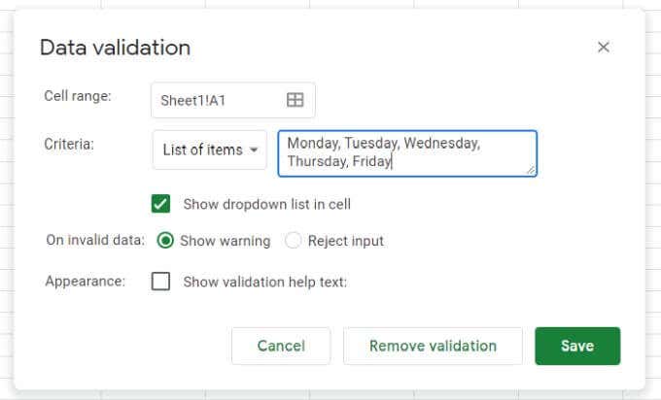Click the Remove validation button
The image size is (661, 400).
point(433,346)
